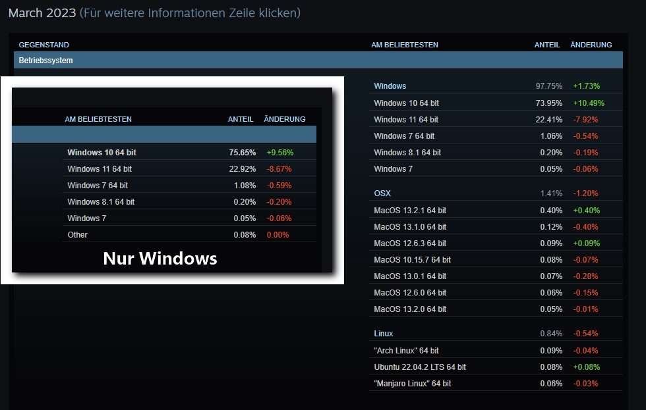Click the +0.09% change for MacOS 12.6.3
This screenshot has width=646, height=410.
(586, 243)
